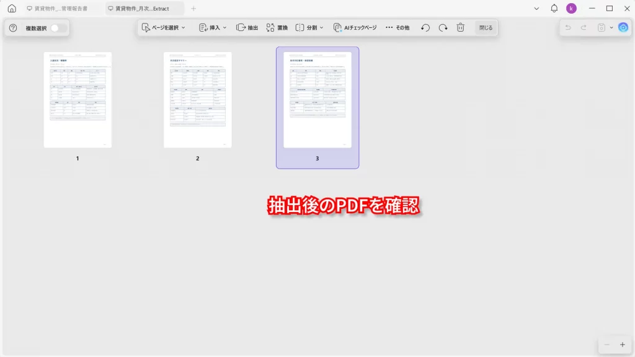Select the page 1 thumbnail
The height and width of the screenshot is (357, 635).
point(78,100)
